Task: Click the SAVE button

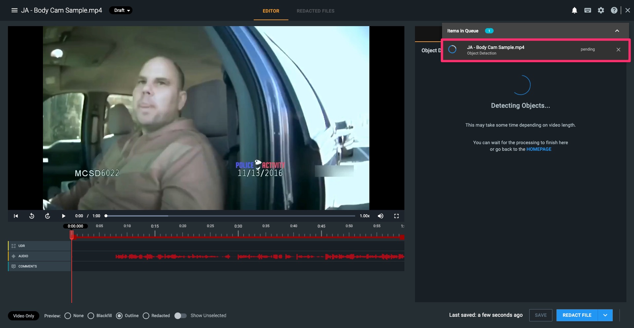Action: [541, 315]
